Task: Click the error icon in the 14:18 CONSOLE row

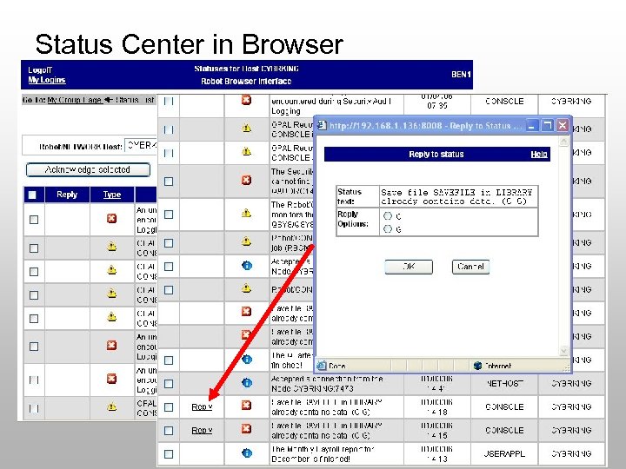Action: click(246, 406)
